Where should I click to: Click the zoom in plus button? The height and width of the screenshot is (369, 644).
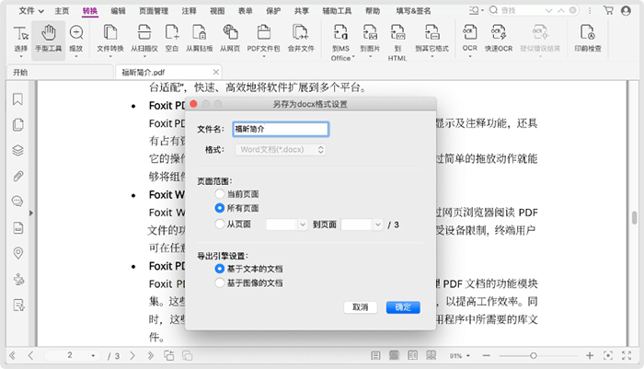pyautogui.click(x=590, y=355)
